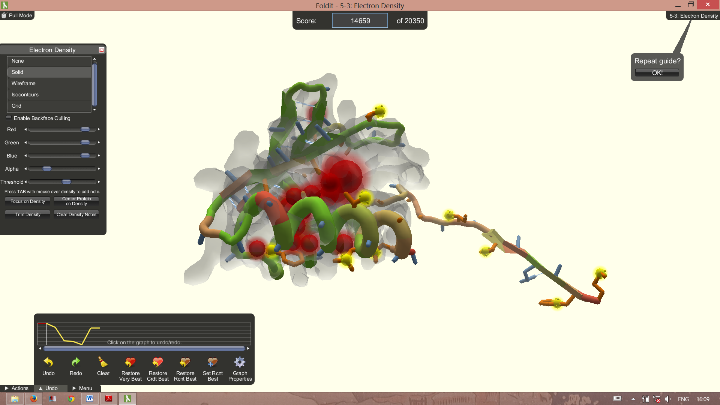Click Clear Density Notes button
Screen dimensions: 720x405
coord(76,214)
